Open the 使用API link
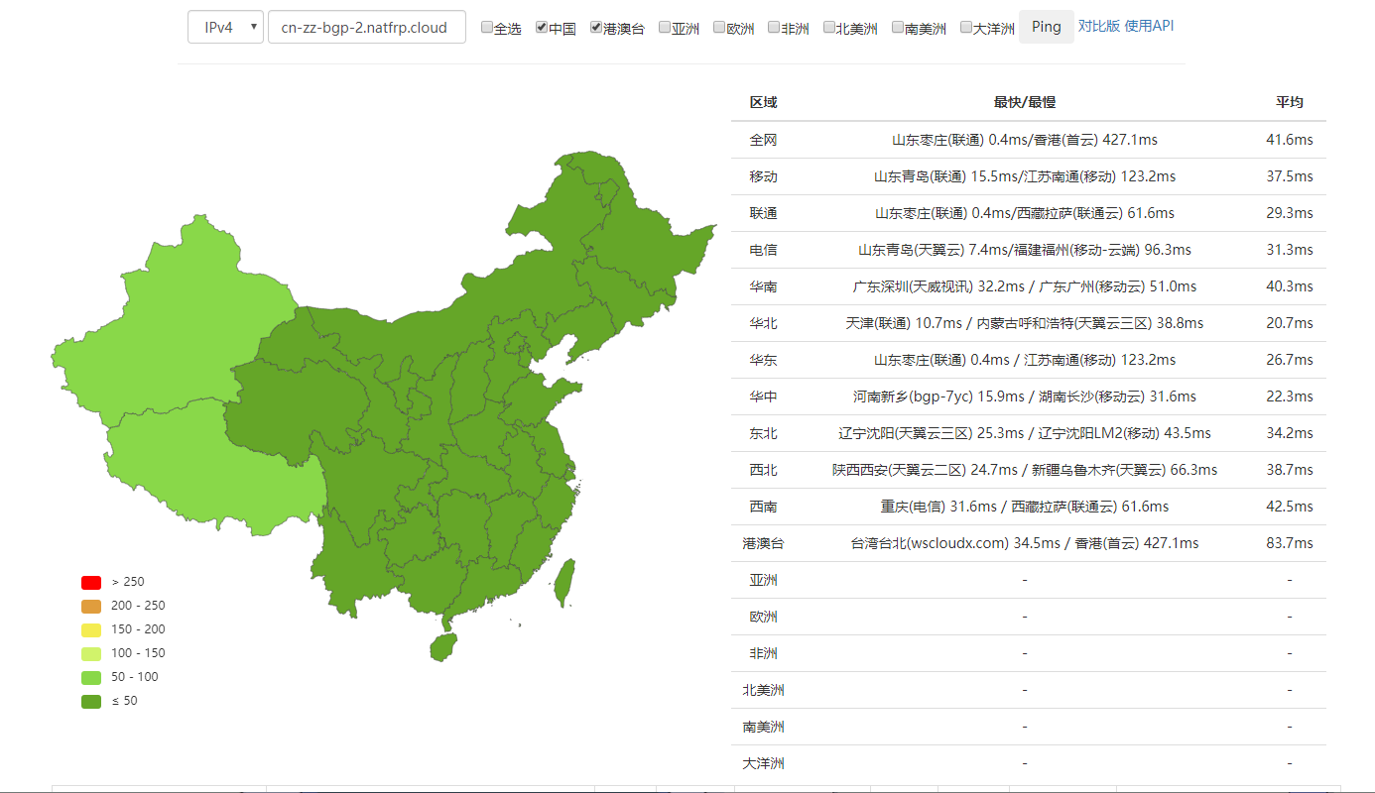Screen dimensions: 1375x793 tap(1149, 26)
